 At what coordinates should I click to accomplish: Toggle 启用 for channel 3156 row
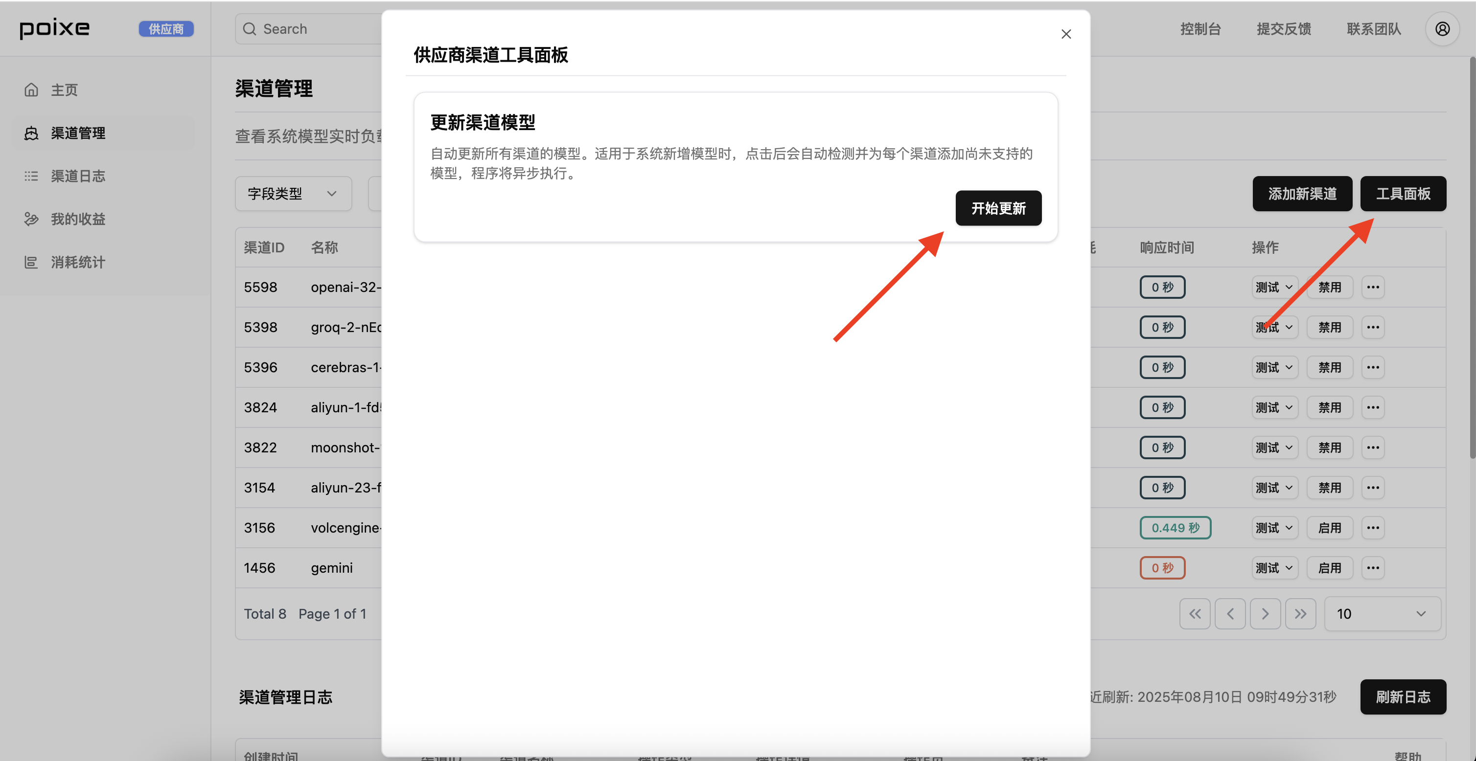[1329, 527]
